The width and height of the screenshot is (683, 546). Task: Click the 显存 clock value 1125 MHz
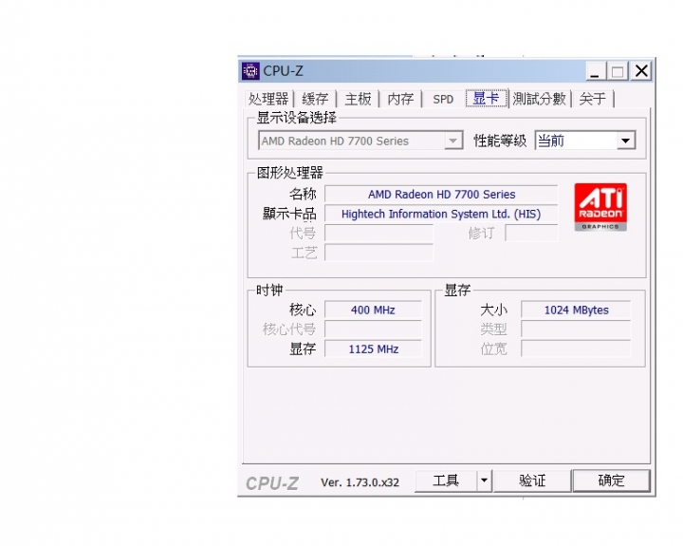click(374, 348)
